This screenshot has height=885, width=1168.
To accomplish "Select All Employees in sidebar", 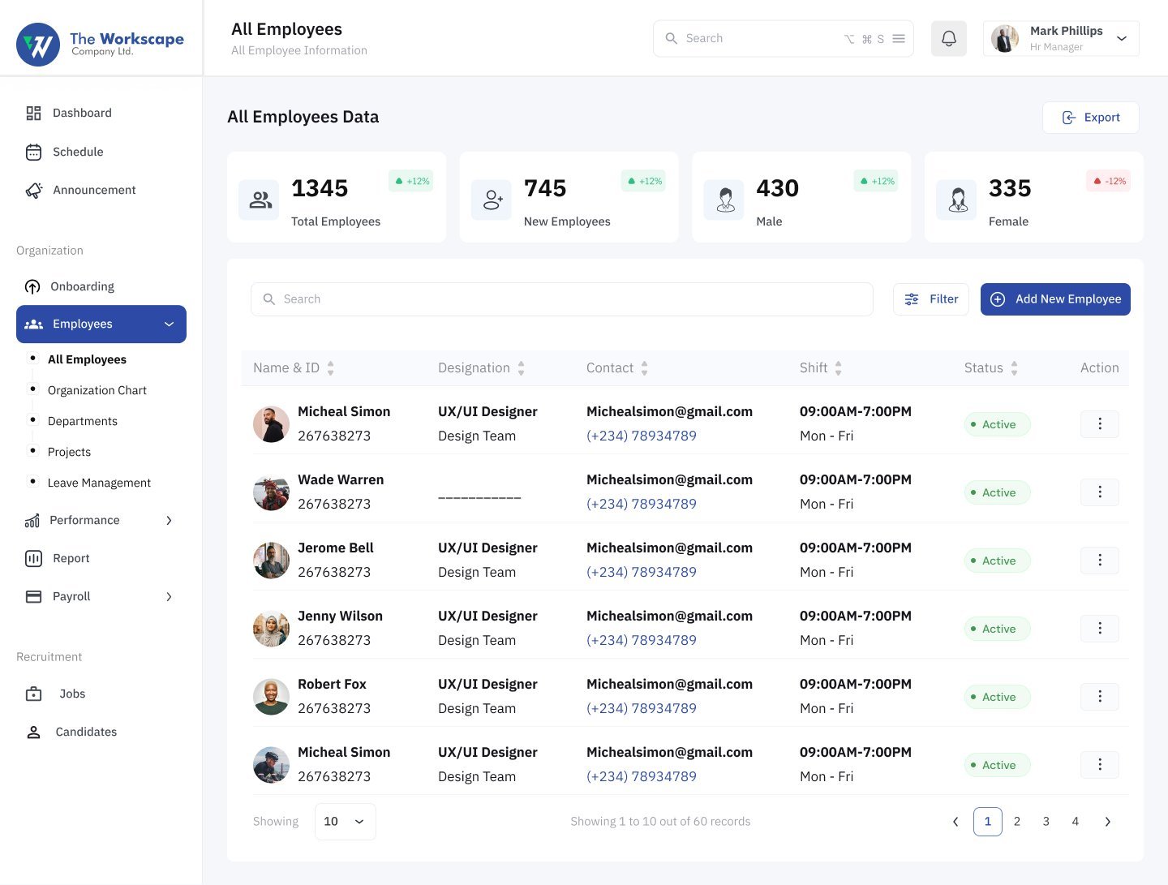I will pos(87,359).
